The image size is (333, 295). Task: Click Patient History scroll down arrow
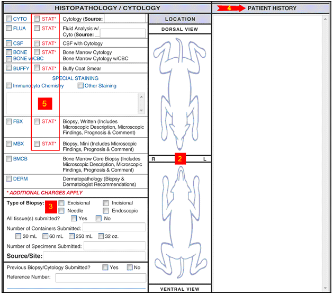(x=326, y=288)
